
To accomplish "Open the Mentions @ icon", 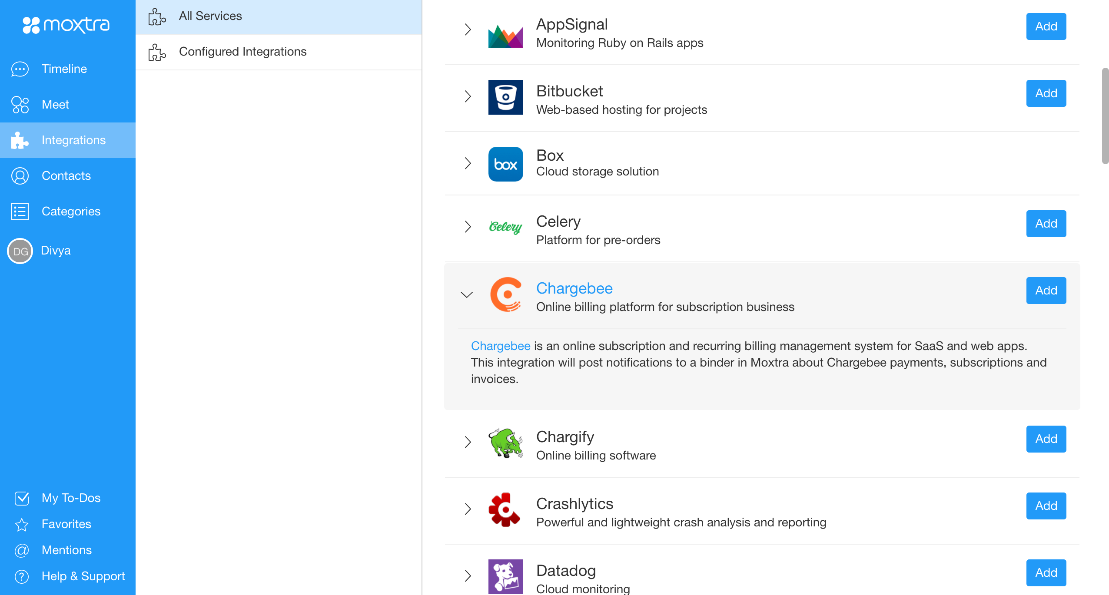I will tap(22, 550).
